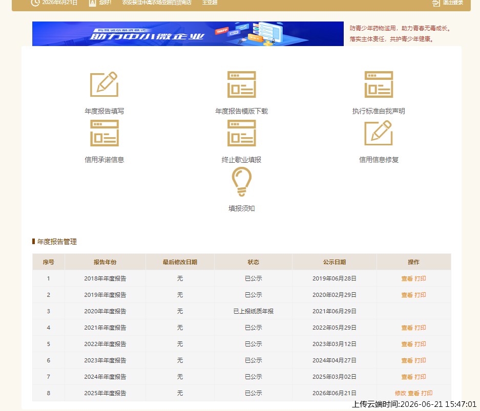Click the 2025年03月02日 date cell
Screen dimensions: 480x411
(335, 377)
